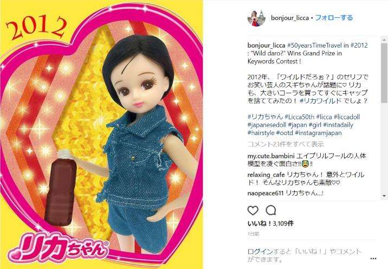Image resolution: width=388 pixels, height=269 pixels.
Task: Visit commenter my.cute.bambini profile
Action: pyautogui.click(x=271, y=156)
